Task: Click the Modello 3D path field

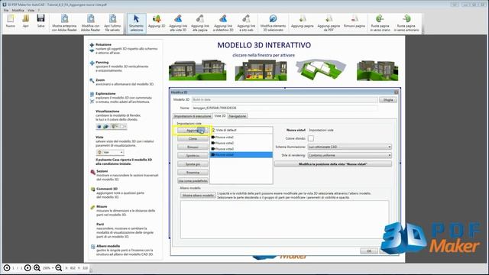Action: coord(285,100)
